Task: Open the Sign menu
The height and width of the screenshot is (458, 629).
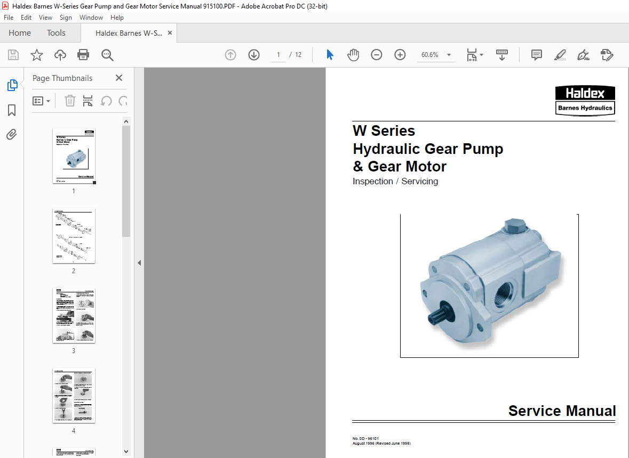Action: pyautogui.click(x=66, y=17)
